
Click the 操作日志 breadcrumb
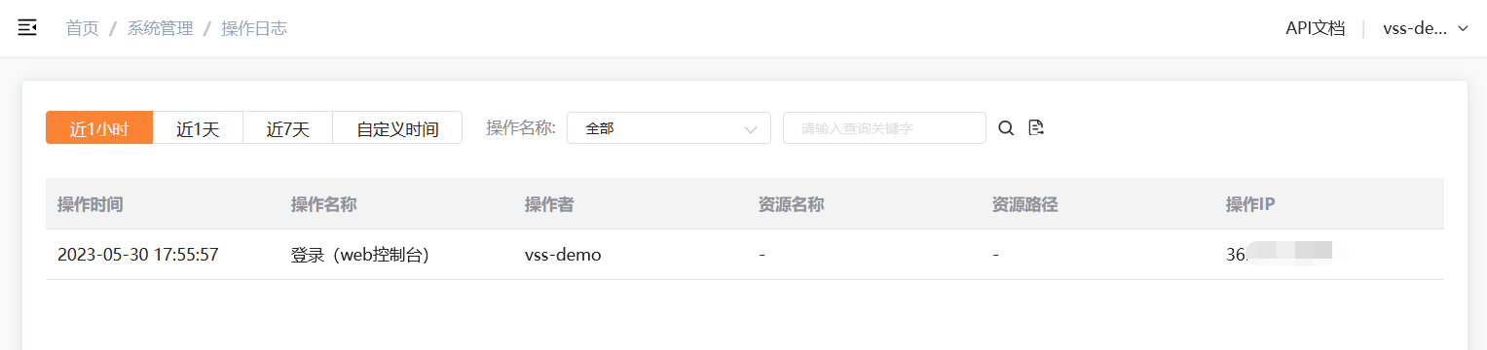[x=254, y=28]
